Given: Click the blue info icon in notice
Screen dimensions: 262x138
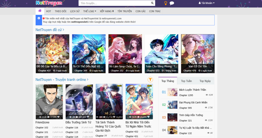Looking at the screenshot, I should (39, 18).
